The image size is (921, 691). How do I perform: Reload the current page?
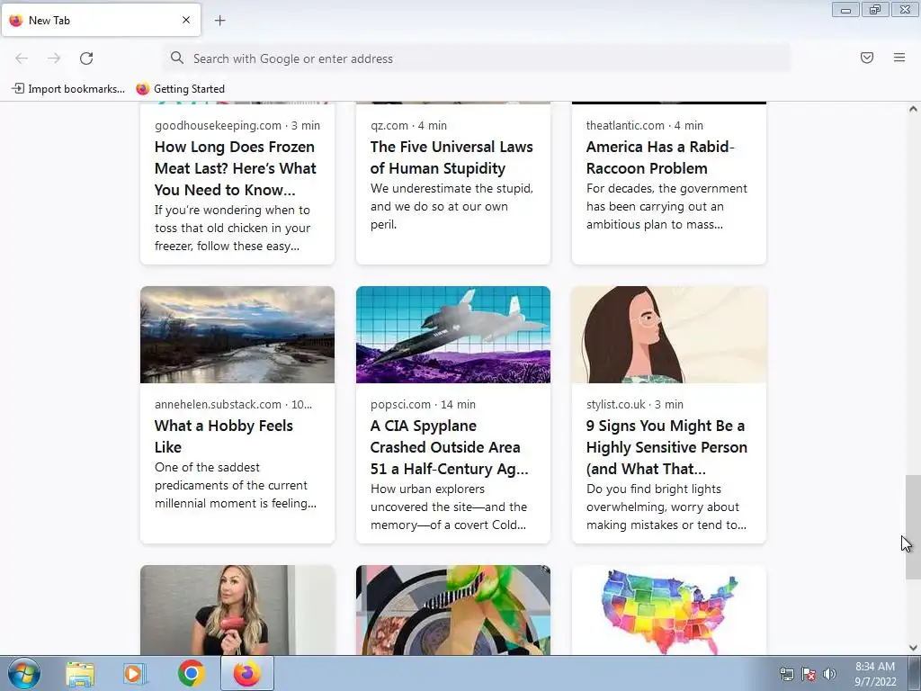click(86, 58)
